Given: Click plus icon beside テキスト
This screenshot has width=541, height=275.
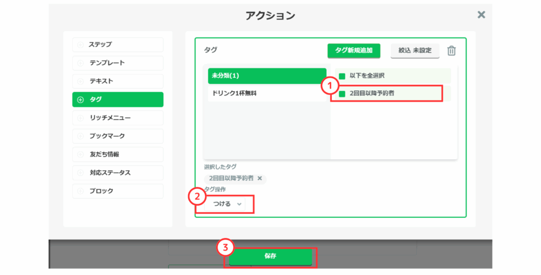Looking at the screenshot, I should click(80, 81).
